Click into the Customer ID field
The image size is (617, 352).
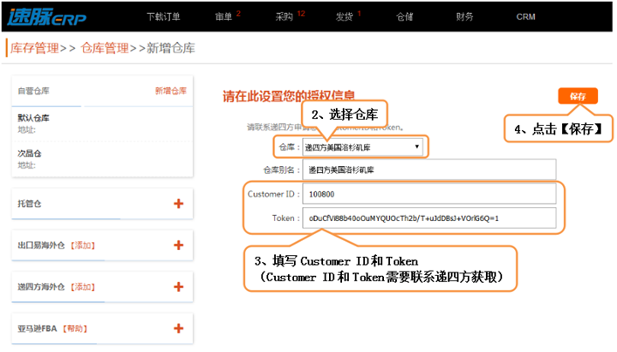(x=428, y=193)
